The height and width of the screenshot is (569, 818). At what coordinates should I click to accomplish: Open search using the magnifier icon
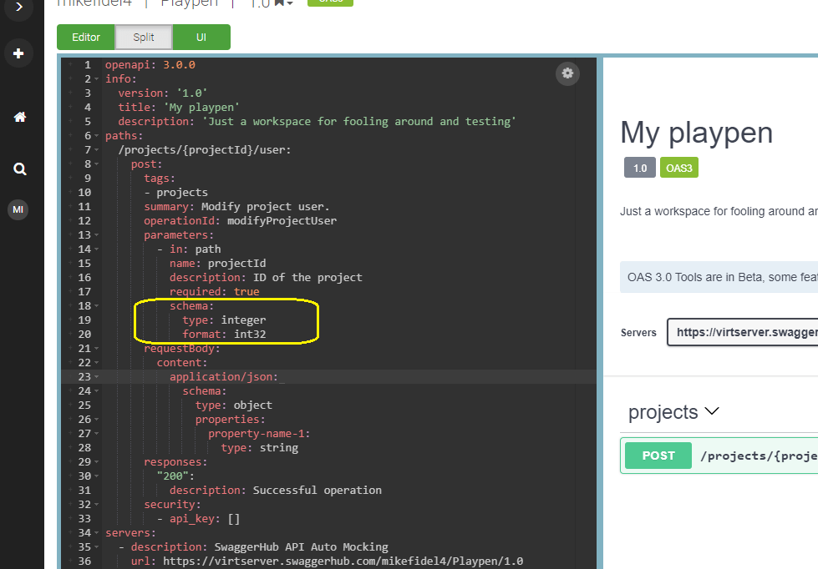pyautogui.click(x=19, y=169)
